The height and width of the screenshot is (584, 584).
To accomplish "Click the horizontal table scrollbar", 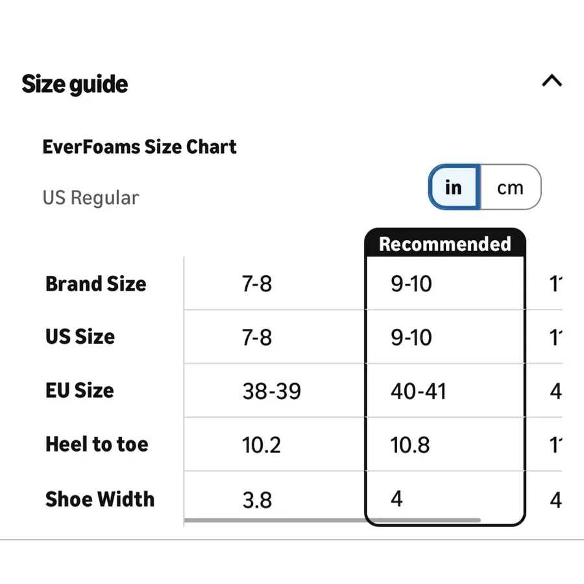I will point(332,520).
